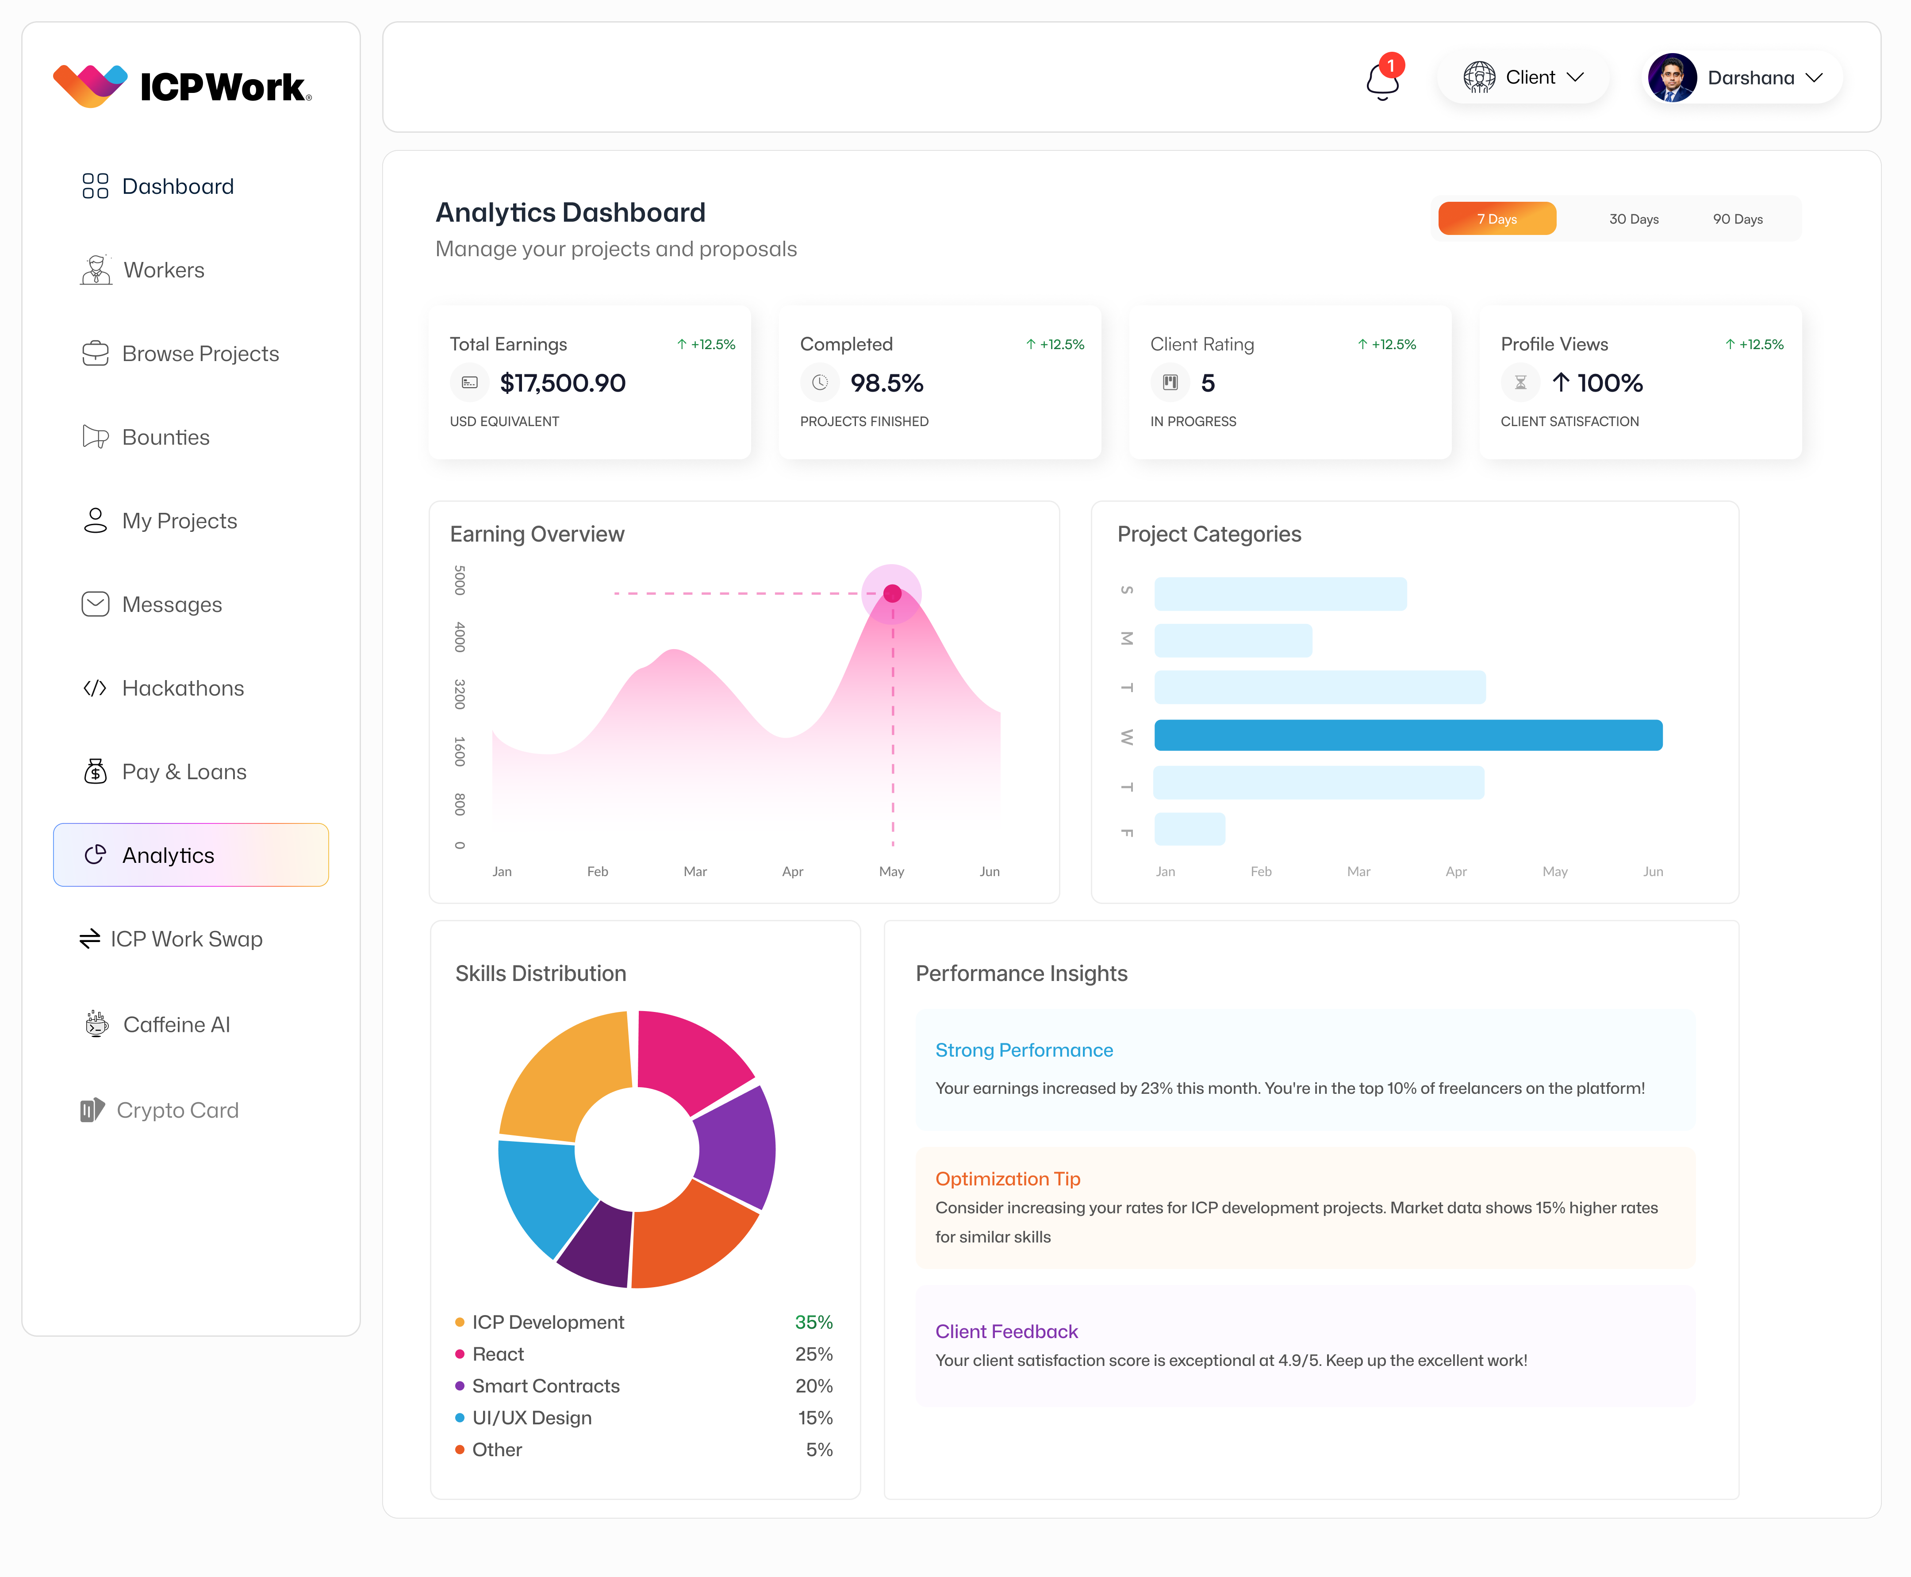Click the May peak marker on Earning Overview

coord(892,593)
